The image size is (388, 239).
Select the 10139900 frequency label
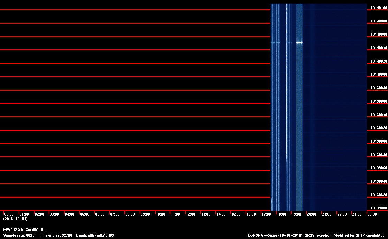pos(379,142)
